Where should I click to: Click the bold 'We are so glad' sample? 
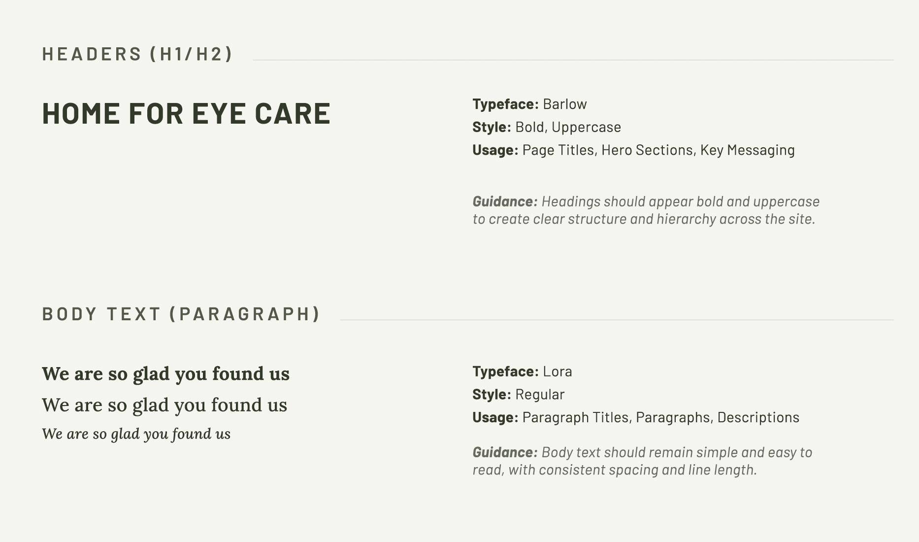pyautogui.click(x=166, y=374)
